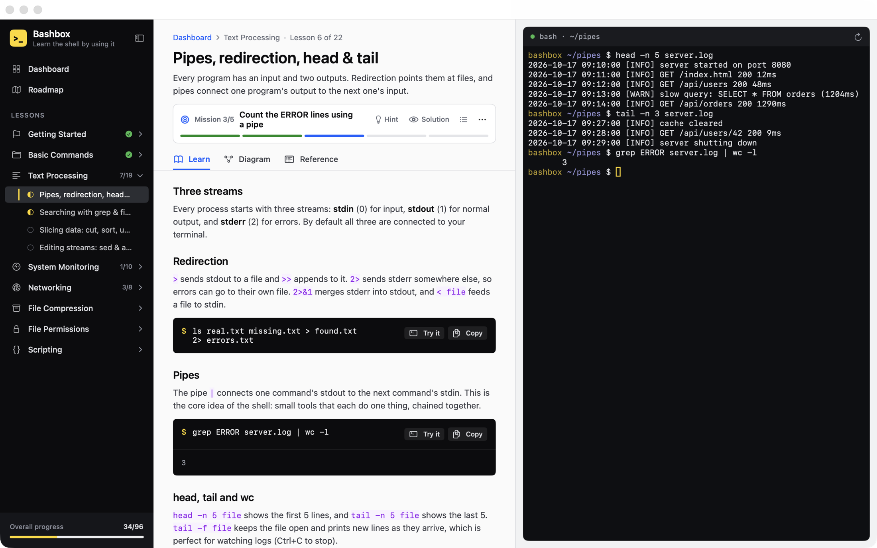Reset the terminal with the refresh icon
This screenshot has height=548, width=877.
pos(858,37)
